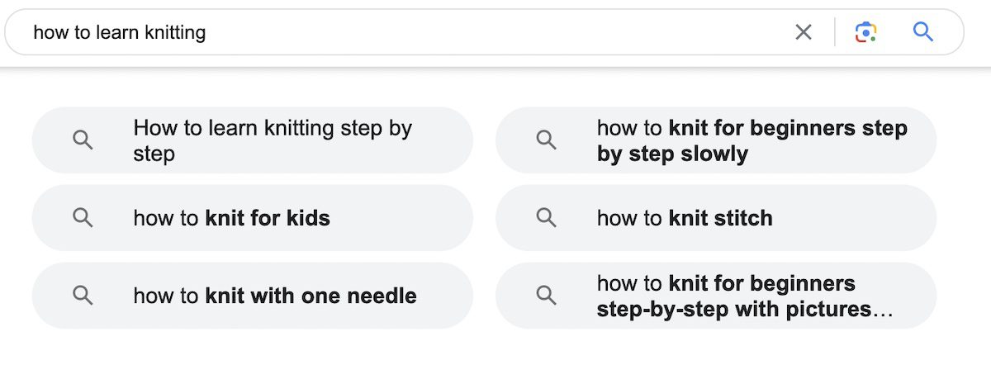Screen dimensions: 991x365
Task: Search for 'how to knit stitch' suggestion
Action: 684,218
